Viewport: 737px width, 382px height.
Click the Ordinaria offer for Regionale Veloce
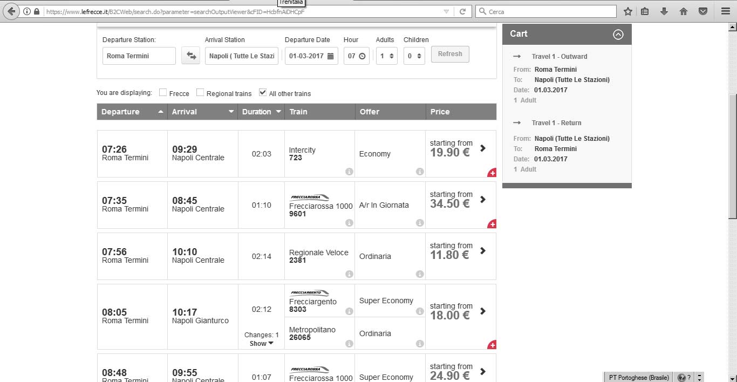pos(375,256)
